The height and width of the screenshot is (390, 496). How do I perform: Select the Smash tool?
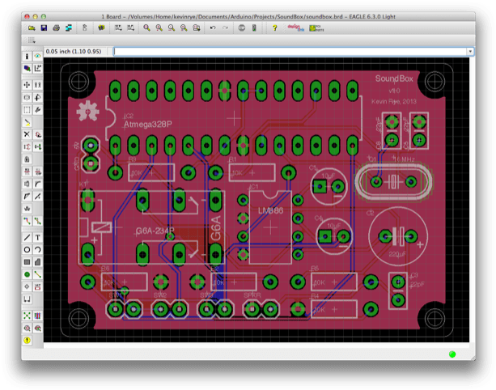pos(27,184)
